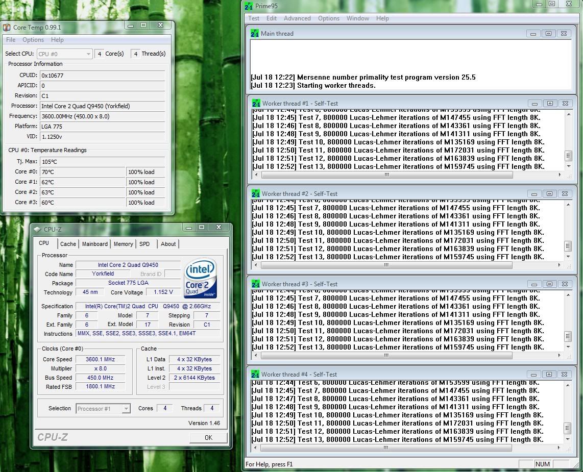Maximize the Worker thread #1 child window
583x472 pixels.
click(x=550, y=103)
